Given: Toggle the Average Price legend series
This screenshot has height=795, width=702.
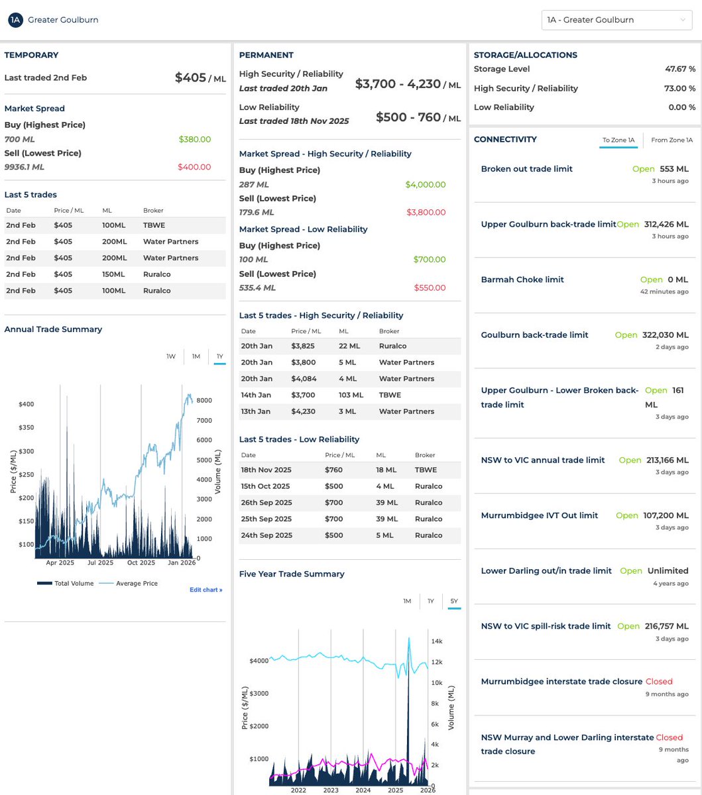Looking at the screenshot, I should pos(129,583).
